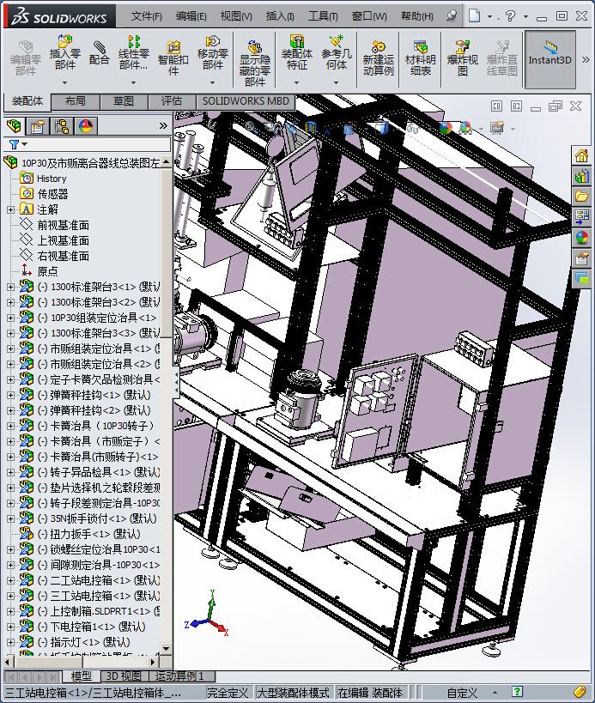The height and width of the screenshot is (703, 595).
Task: Toggle the Instant3D button
Action: pyautogui.click(x=549, y=59)
